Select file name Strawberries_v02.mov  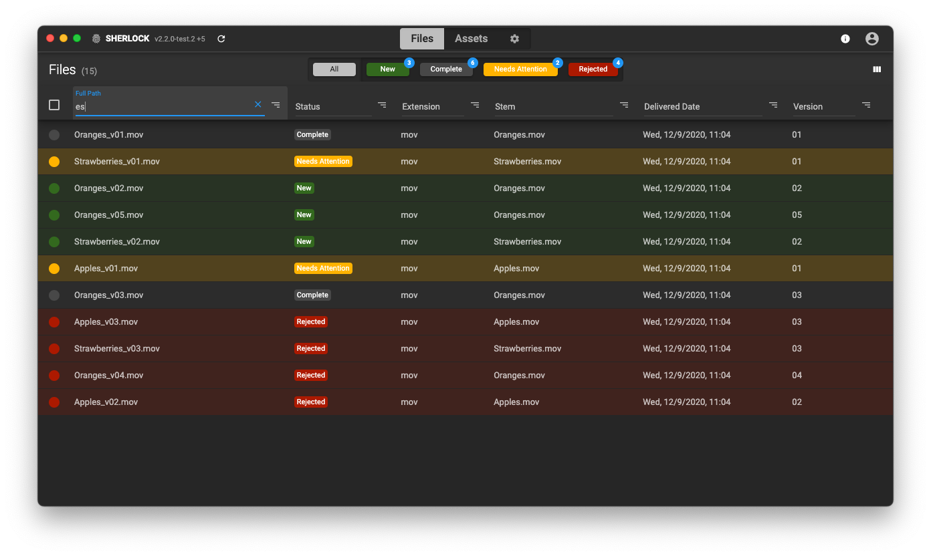117,242
